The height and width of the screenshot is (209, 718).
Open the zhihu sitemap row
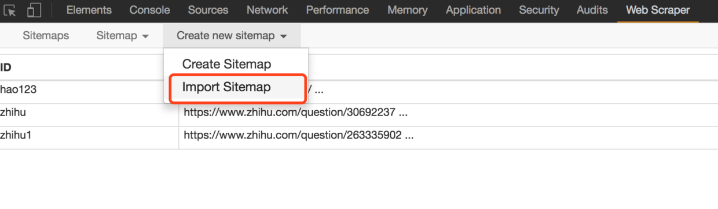tap(359, 113)
